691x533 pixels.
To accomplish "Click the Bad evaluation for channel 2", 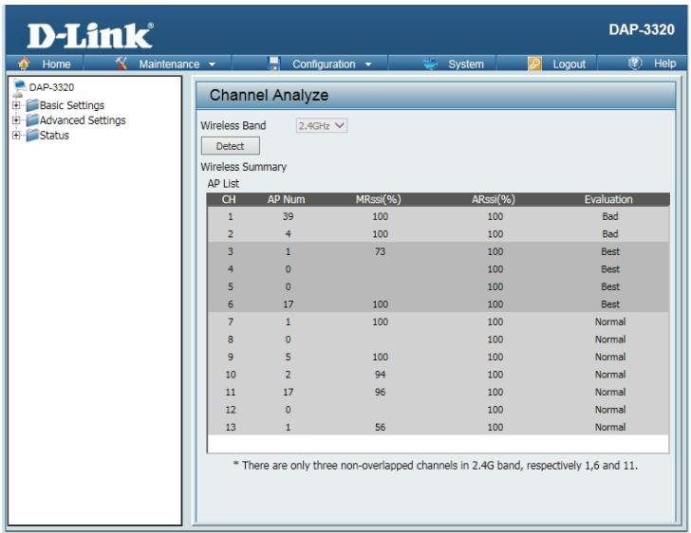I will coord(610,234).
